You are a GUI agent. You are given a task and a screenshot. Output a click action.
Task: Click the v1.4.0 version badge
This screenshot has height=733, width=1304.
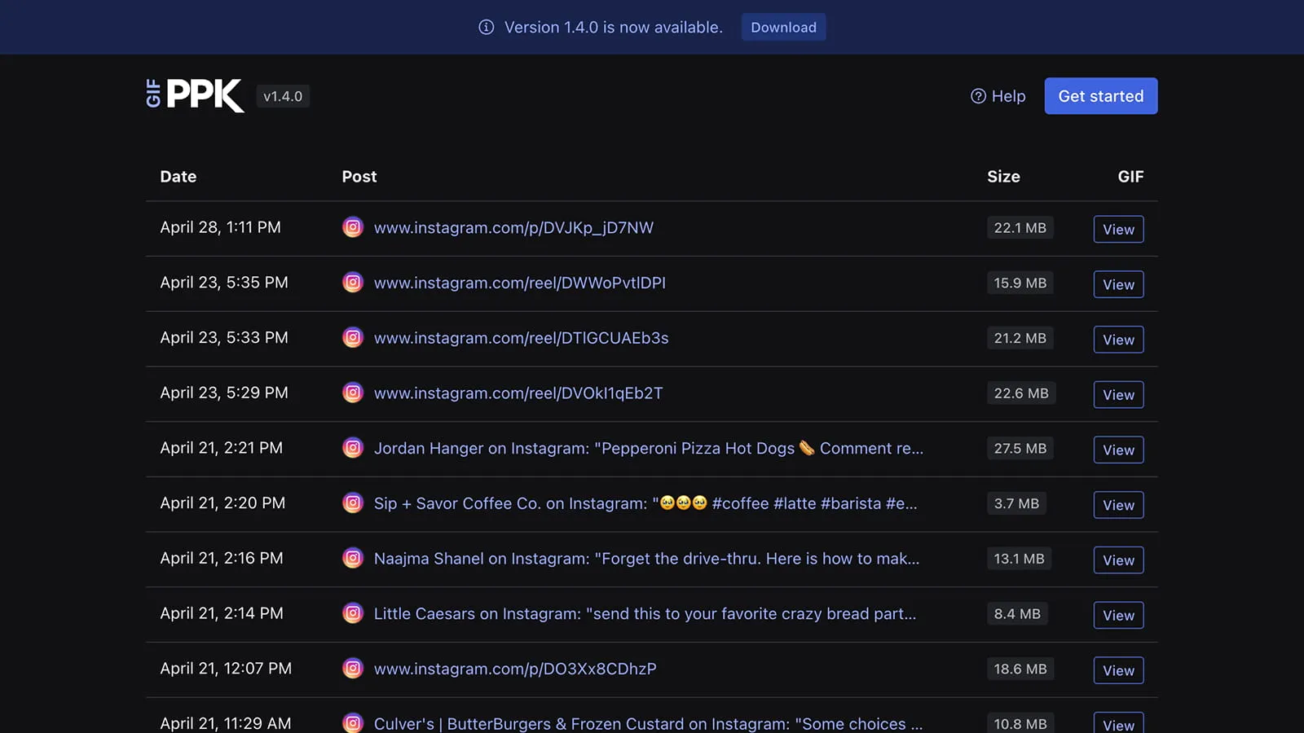pos(283,96)
